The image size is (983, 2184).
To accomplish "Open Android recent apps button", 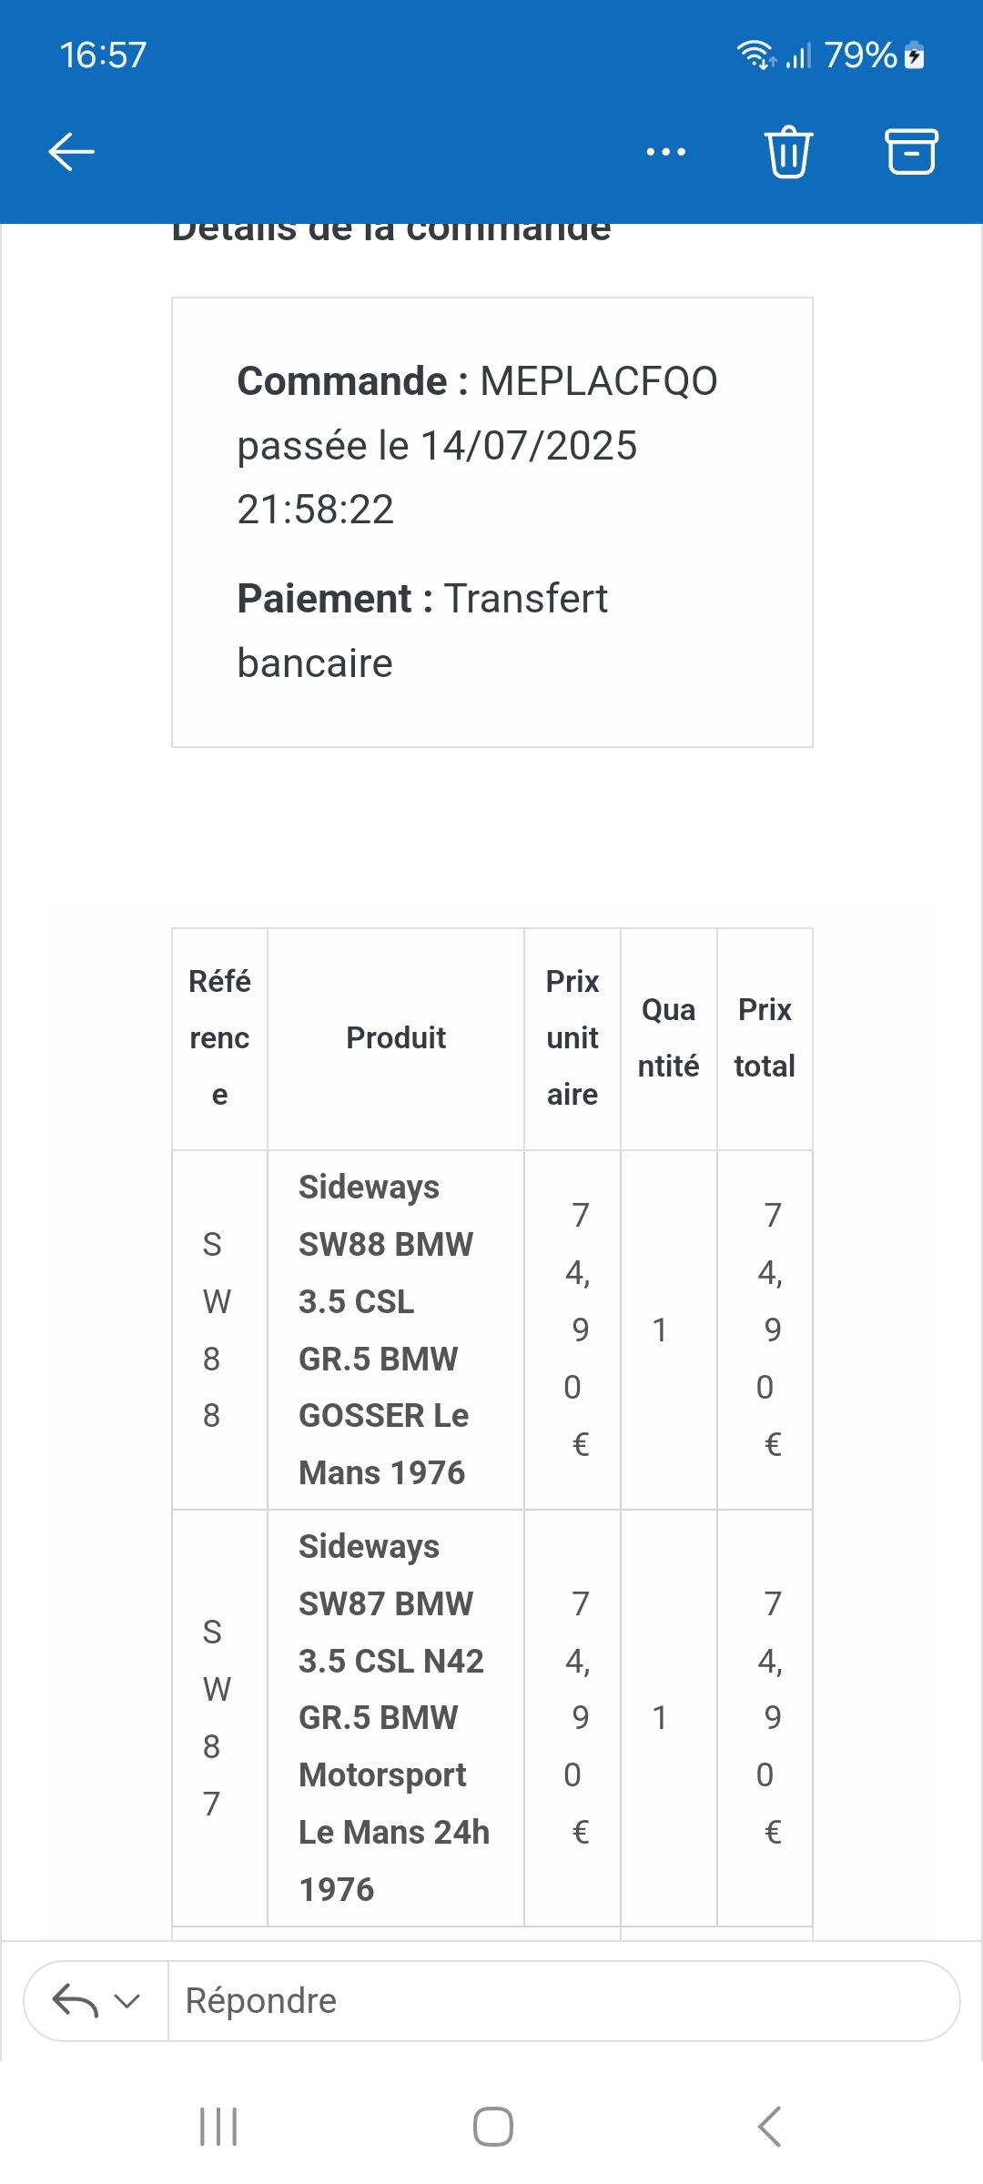I will click(218, 2127).
